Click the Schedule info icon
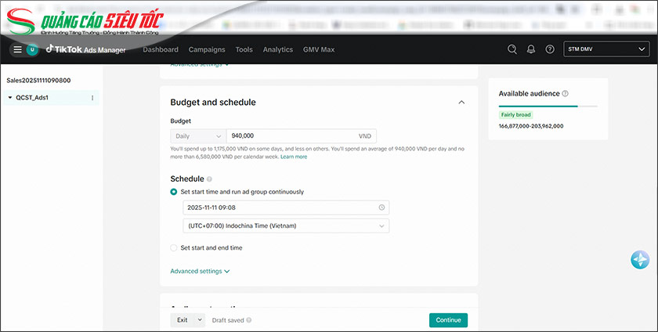 point(209,179)
